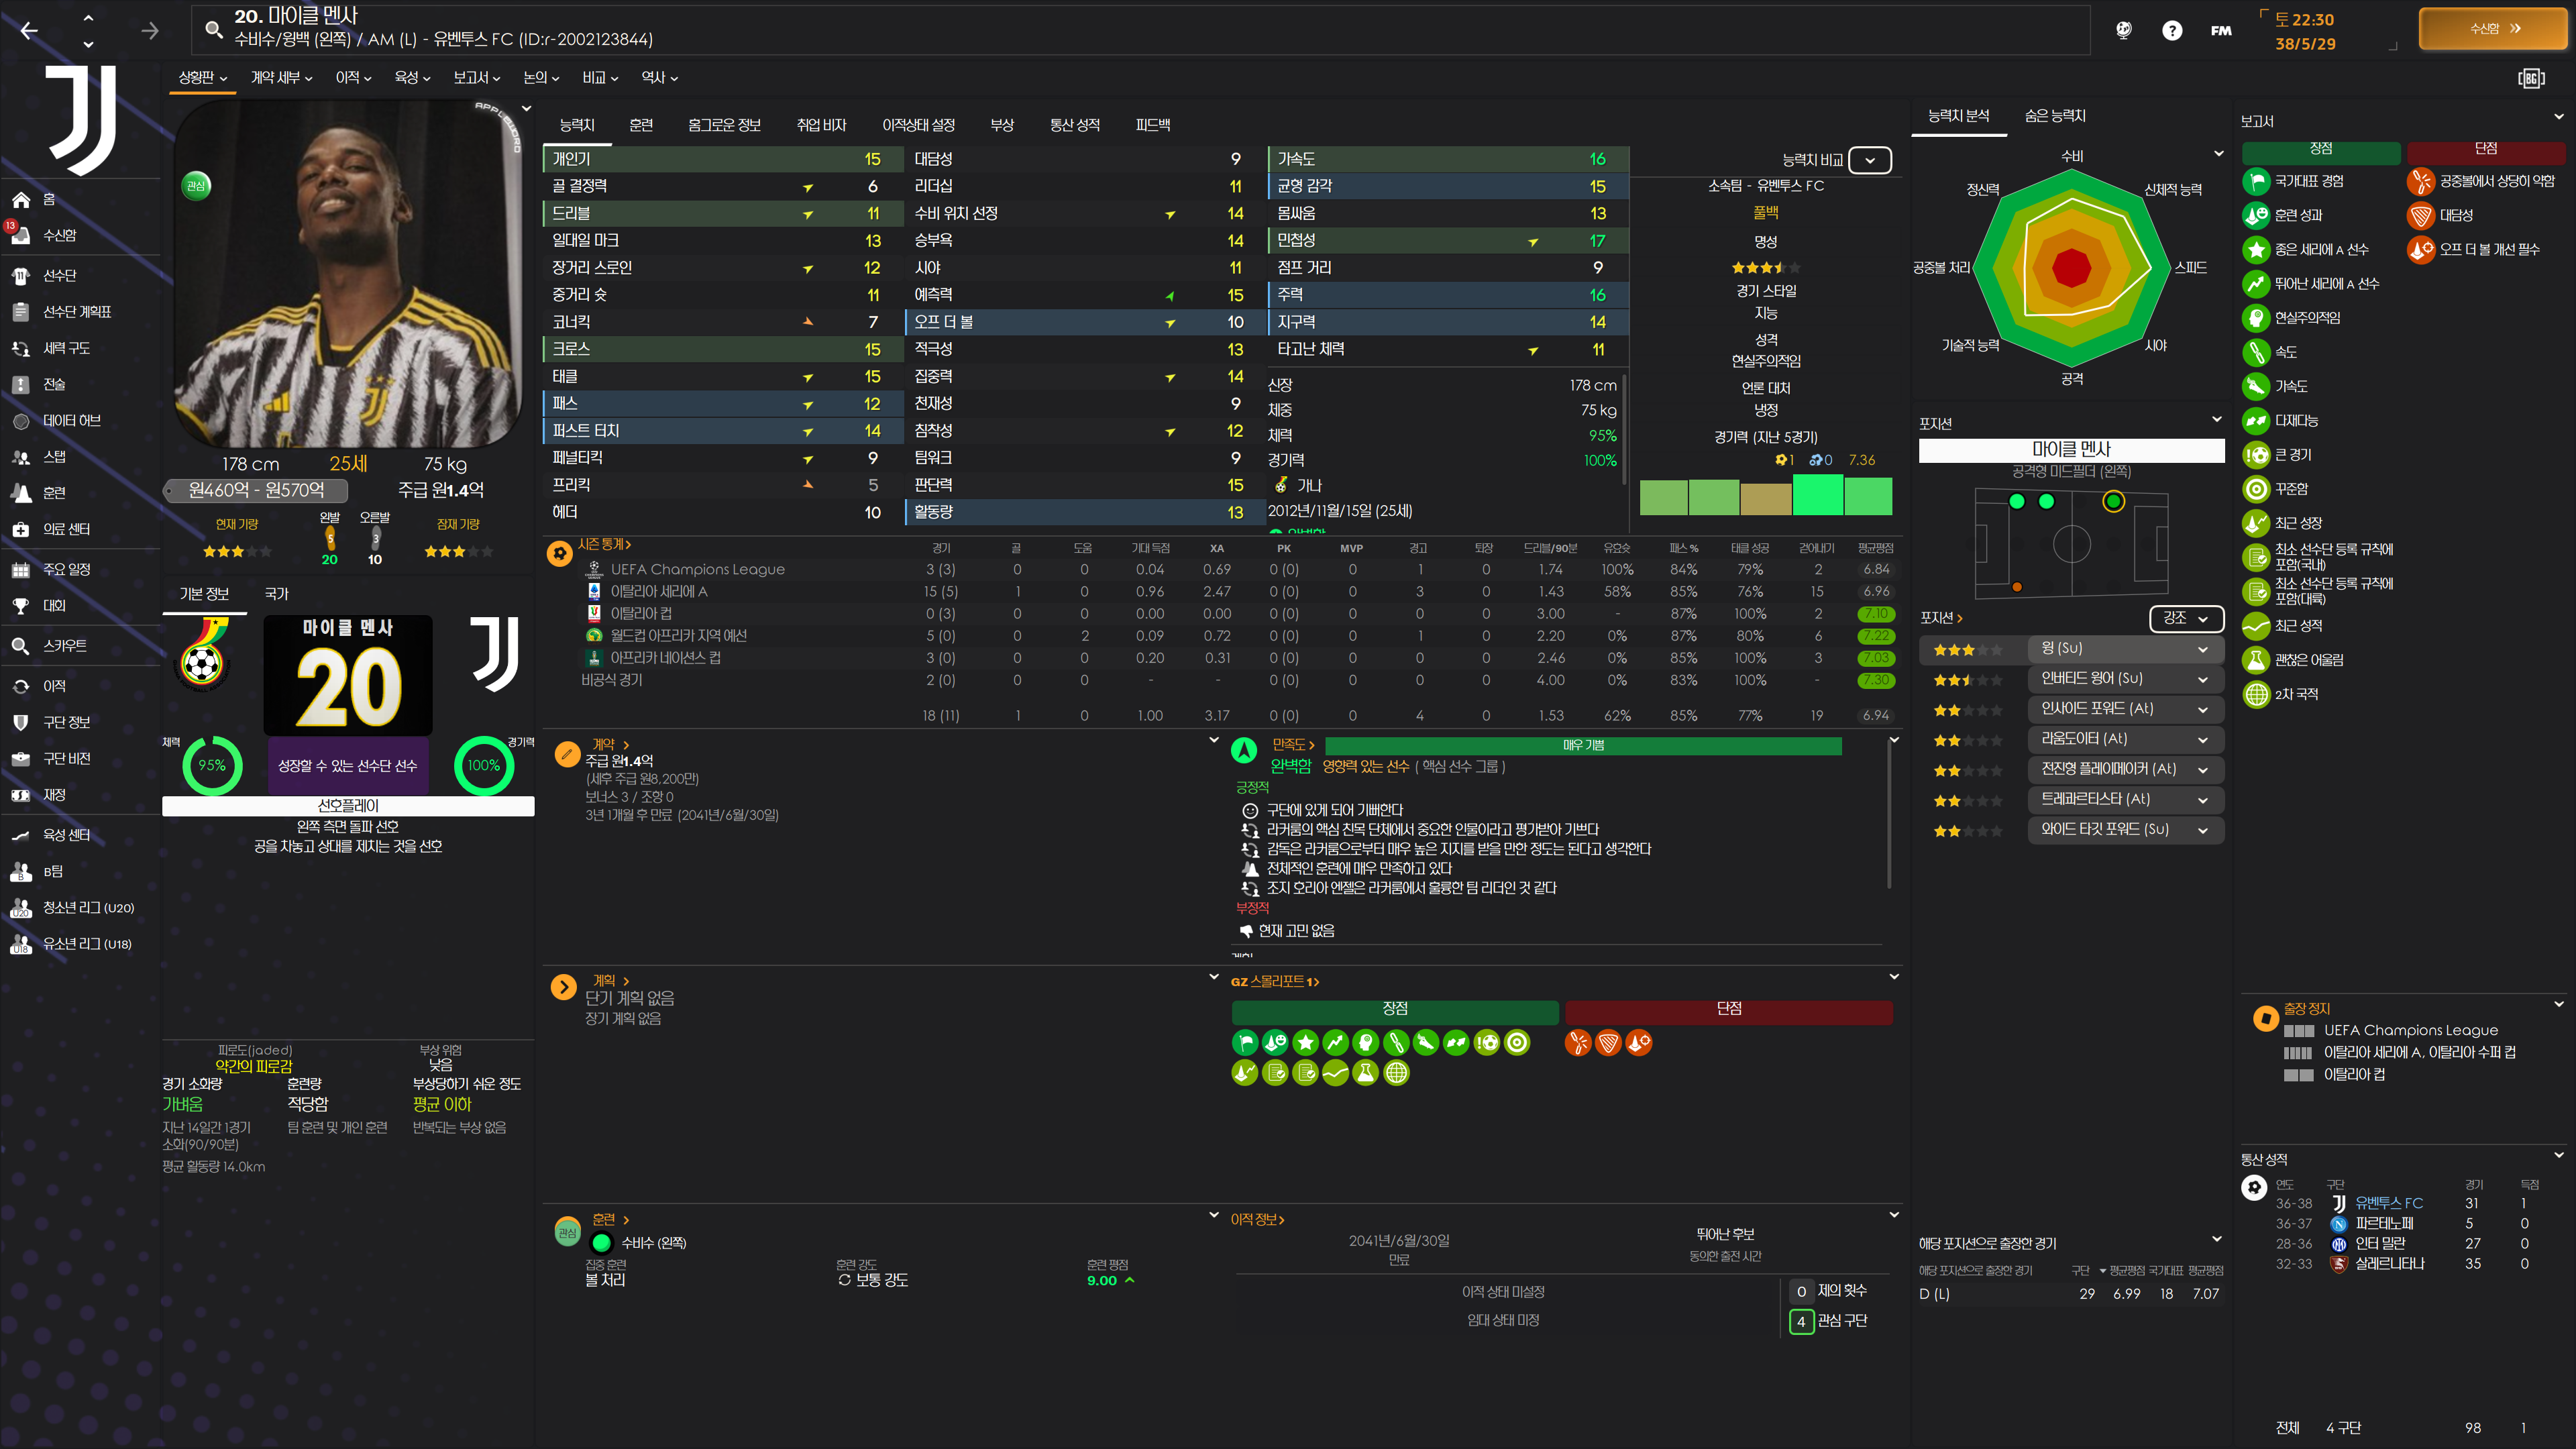Open the 이적 정보 link
This screenshot has height=1449, width=2576.
click(x=1257, y=1220)
